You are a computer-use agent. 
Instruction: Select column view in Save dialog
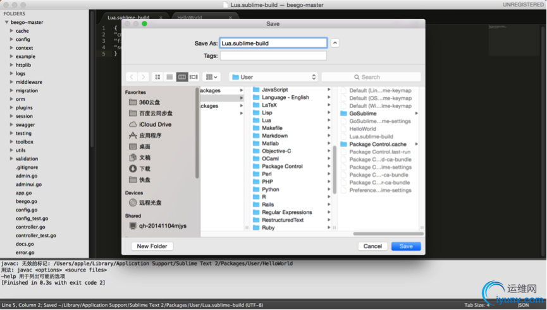point(181,77)
